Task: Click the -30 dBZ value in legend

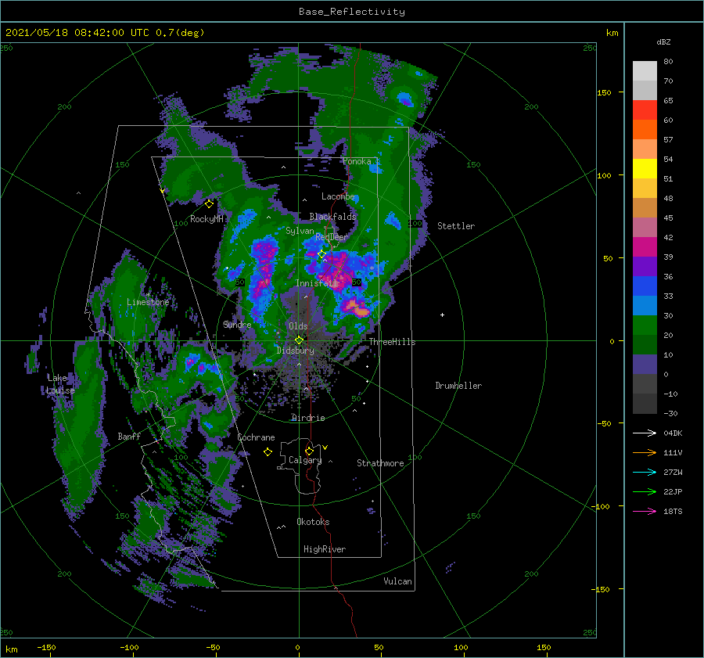Action: [x=670, y=413]
